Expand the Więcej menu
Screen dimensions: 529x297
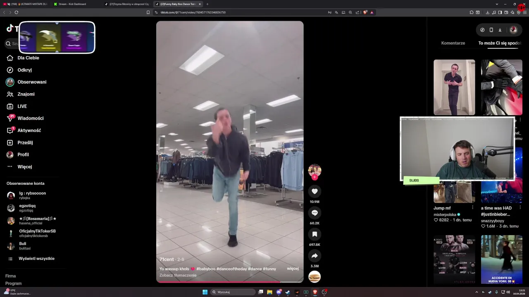pyautogui.click(x=24, y=167)
